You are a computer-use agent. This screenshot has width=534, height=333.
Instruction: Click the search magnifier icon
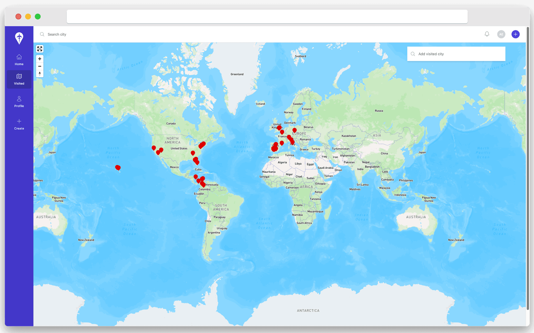[x=42, y=34]
